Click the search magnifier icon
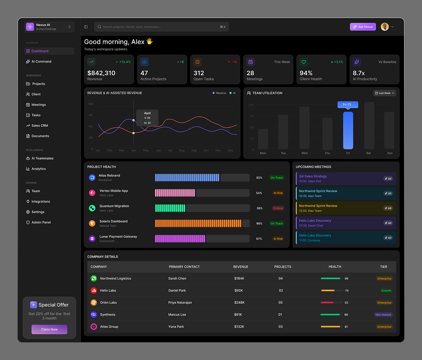The image size is (422, 360). 99,27
